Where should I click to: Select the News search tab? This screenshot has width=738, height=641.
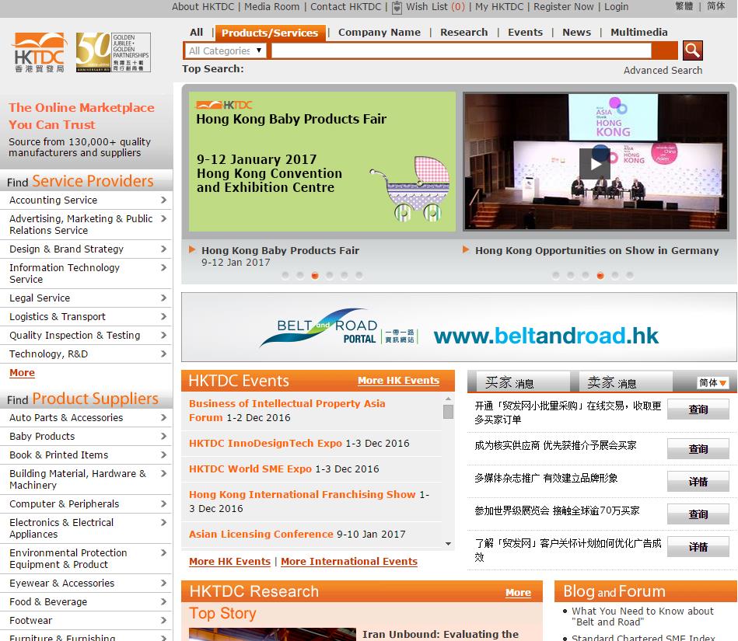[576, 33]
